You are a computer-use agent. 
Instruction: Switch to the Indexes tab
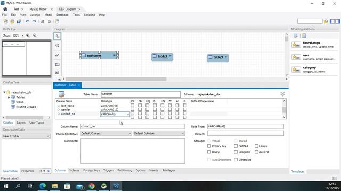pos(74,170)
